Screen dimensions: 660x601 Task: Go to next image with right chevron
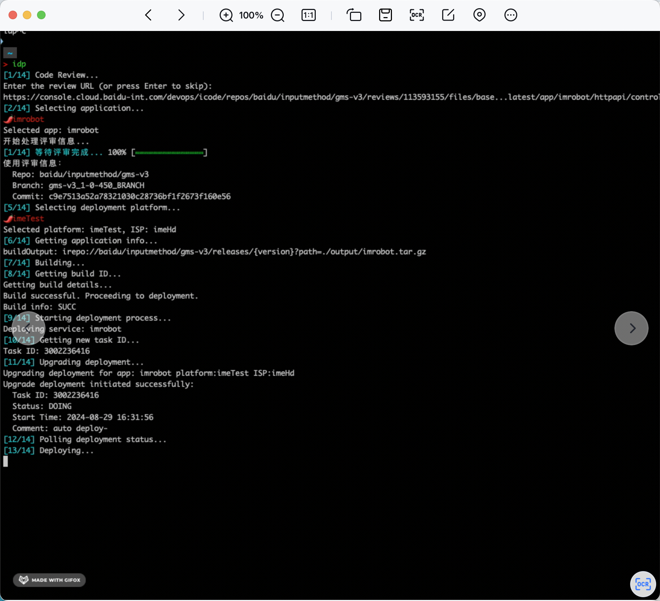click(631, 328)
